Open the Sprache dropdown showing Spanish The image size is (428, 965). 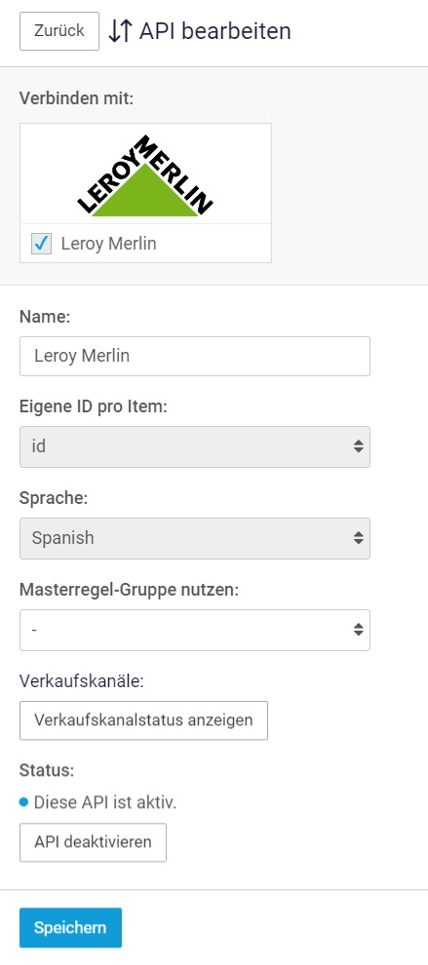195,538
